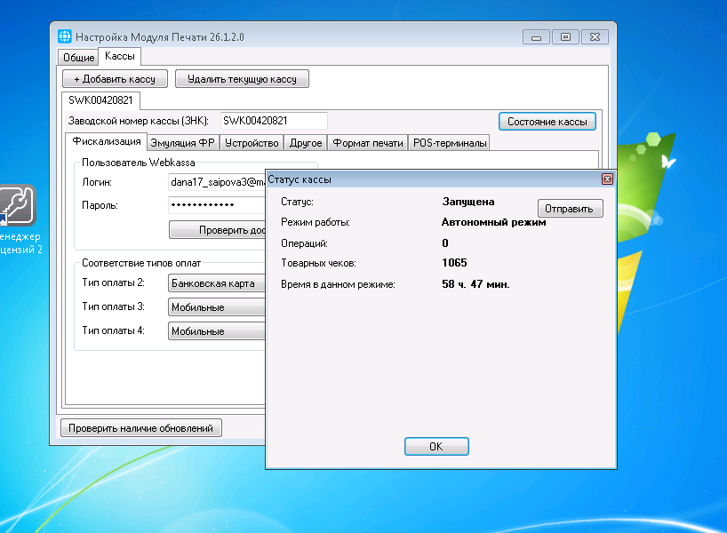The image size is (727, 533).
Task: Open the license manager desktop shortcut
Action: point(18,219)
